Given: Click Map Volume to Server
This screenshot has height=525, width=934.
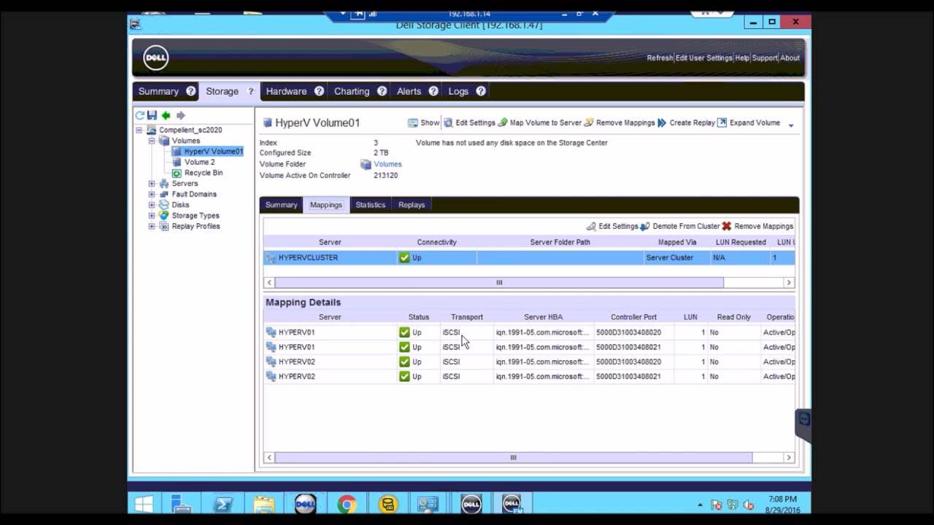Looking at the screenshot, I should pos(539,122).
